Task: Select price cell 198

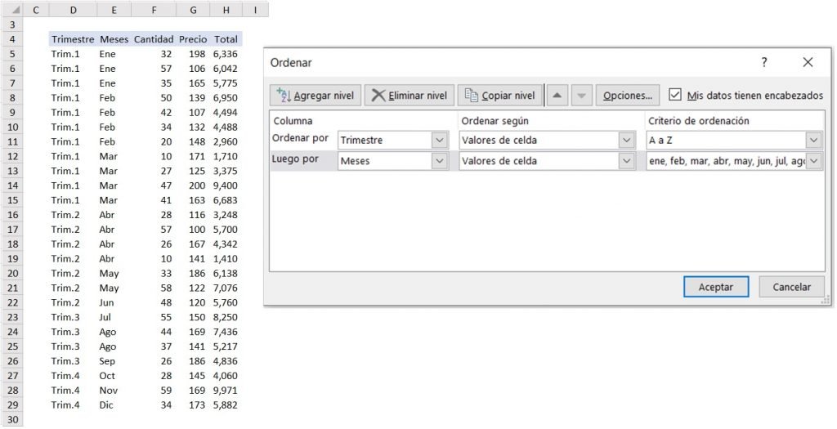Action: pyautogui.click(x=193, y=54)
